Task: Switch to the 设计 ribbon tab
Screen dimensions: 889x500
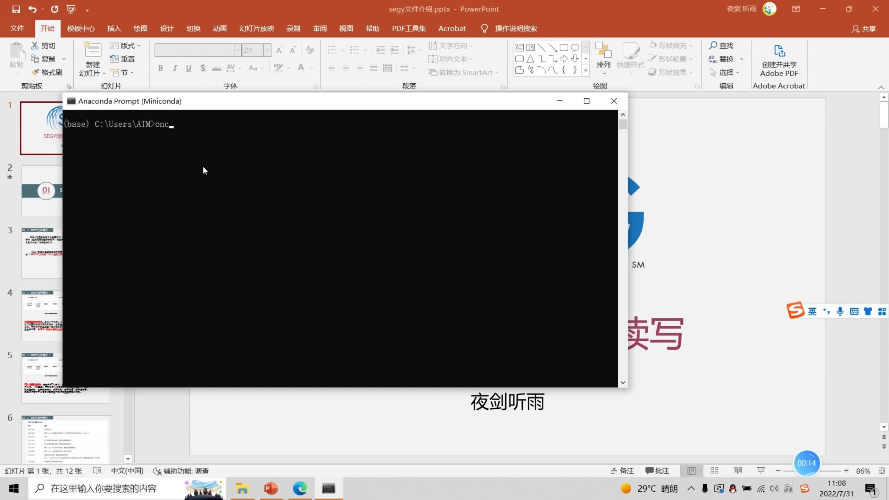Action: tap(166, 28)
